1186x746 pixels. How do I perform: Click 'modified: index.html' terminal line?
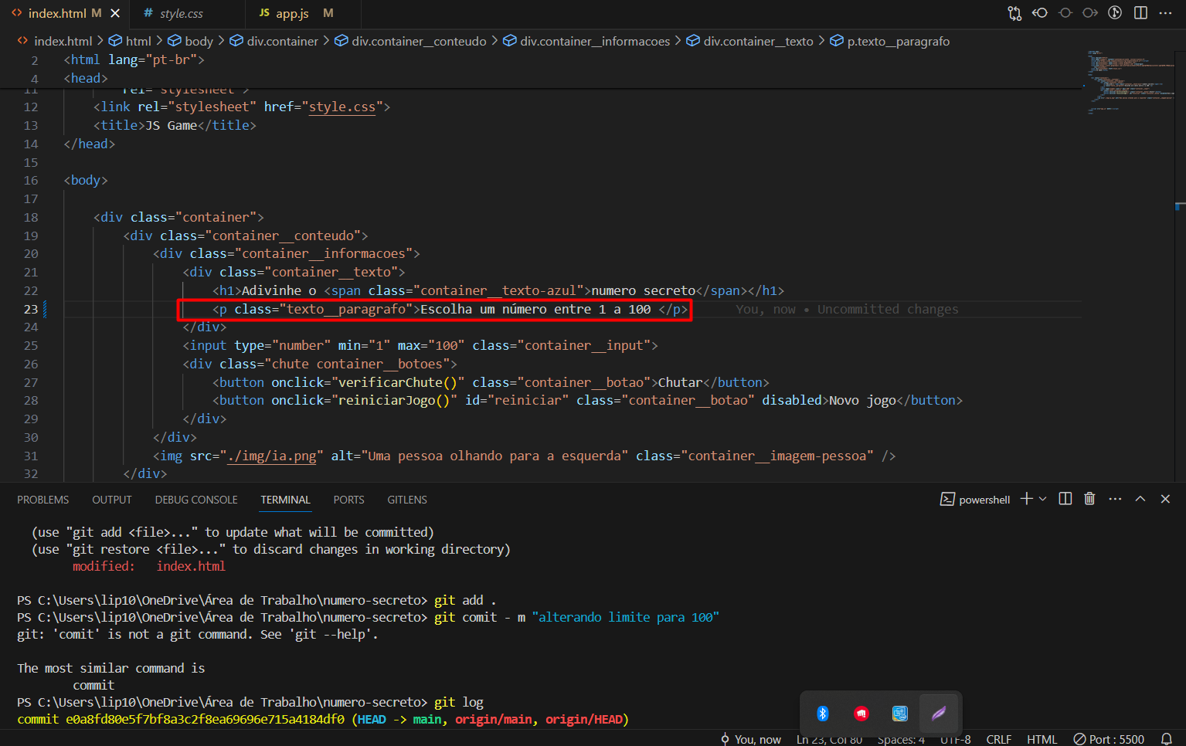tap(149, 566)
